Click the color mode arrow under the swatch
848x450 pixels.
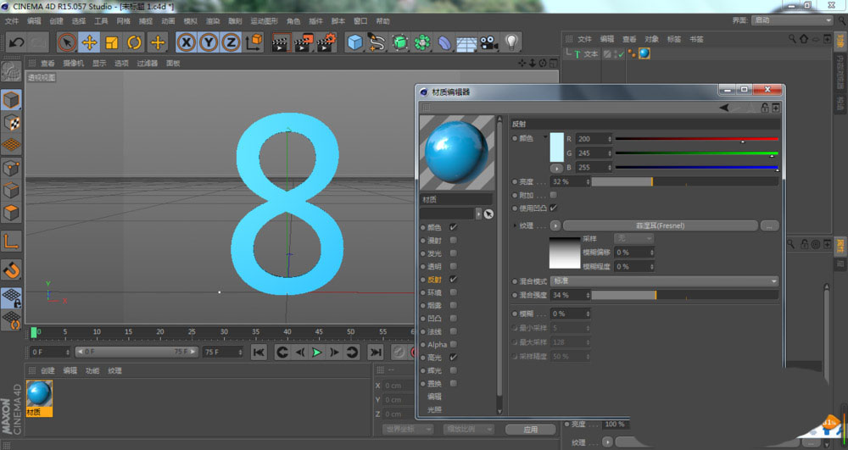[556, 168]
